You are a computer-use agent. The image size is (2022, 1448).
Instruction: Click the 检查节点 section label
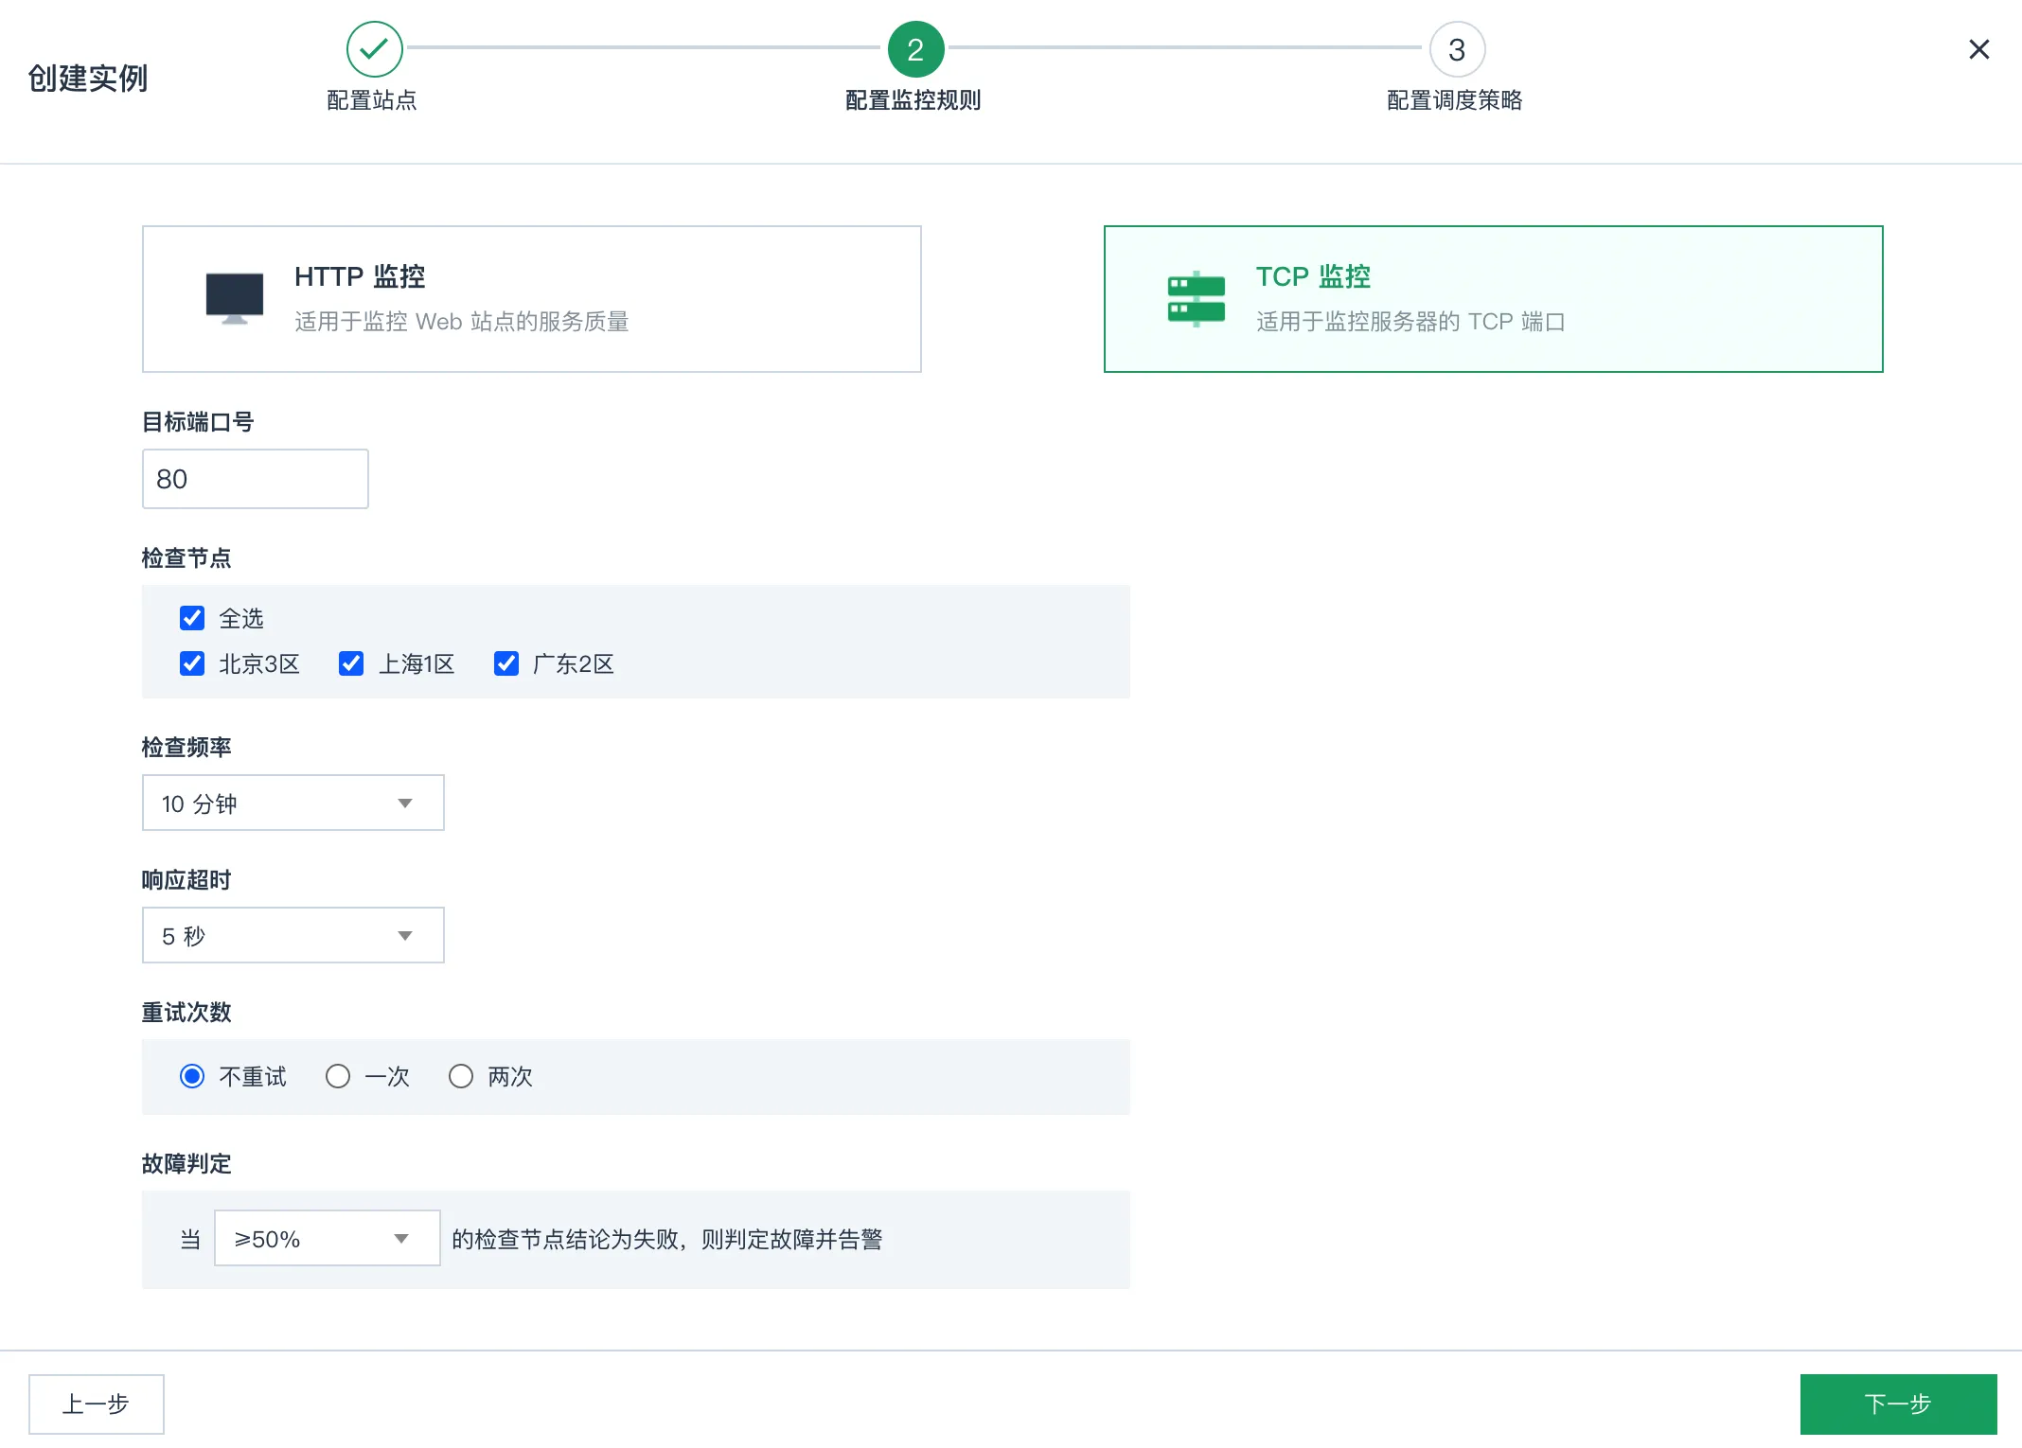pos(186,558)
